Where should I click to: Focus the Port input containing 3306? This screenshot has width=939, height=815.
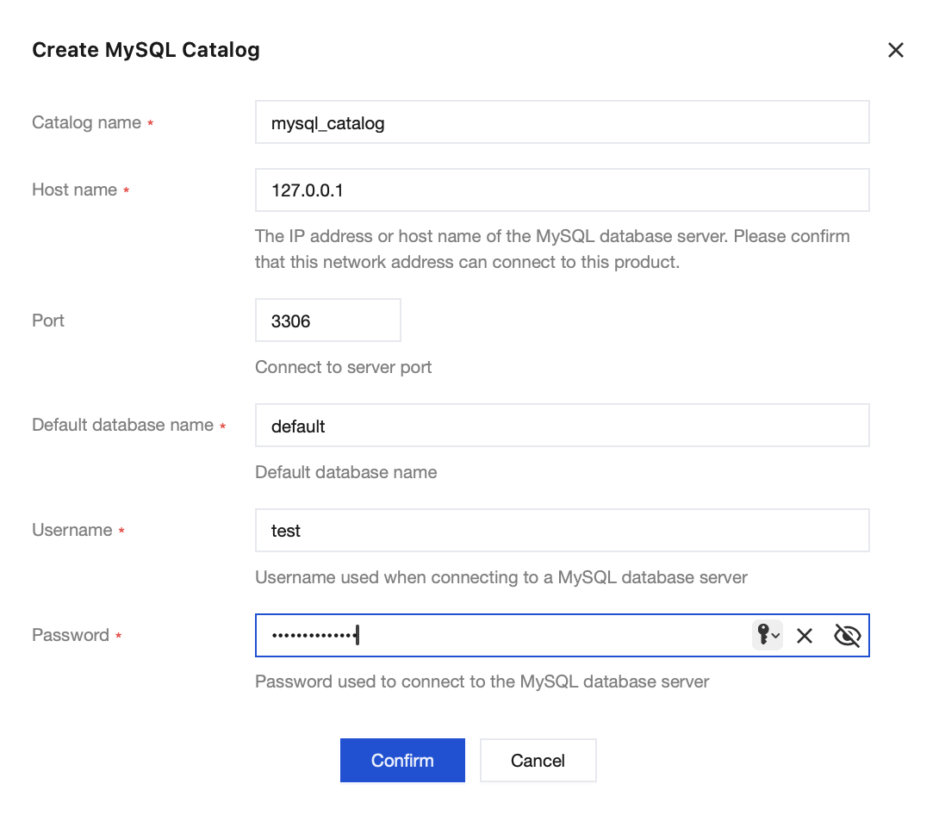click(328, 320)
